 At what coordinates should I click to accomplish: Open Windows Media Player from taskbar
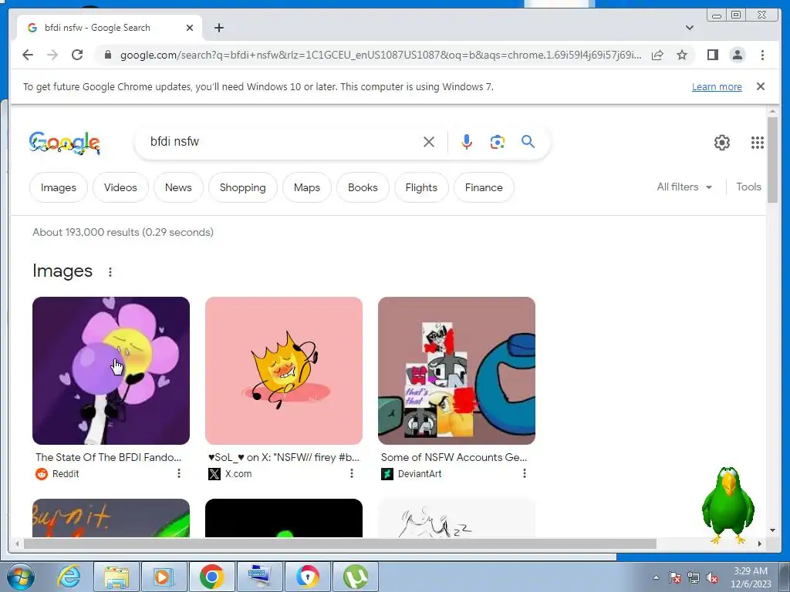tap(164, 577)
